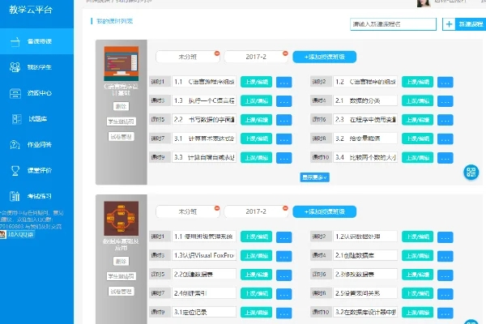The height and width of the screenshot is (324, 486).
Task: Click the database course thumbnail
Action: coord(122,218)
